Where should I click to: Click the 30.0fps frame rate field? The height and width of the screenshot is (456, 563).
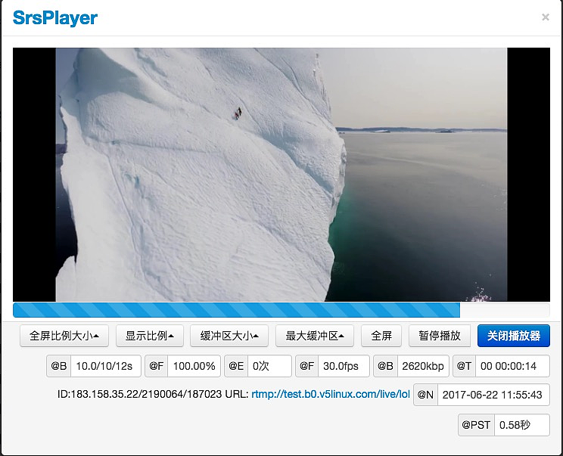coord(344,366)
